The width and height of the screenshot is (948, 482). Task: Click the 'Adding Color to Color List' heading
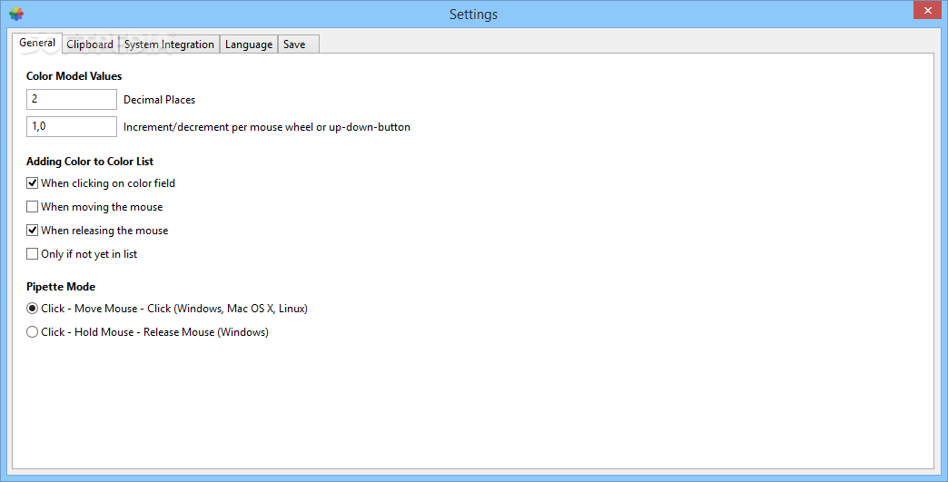coord(90,162)
